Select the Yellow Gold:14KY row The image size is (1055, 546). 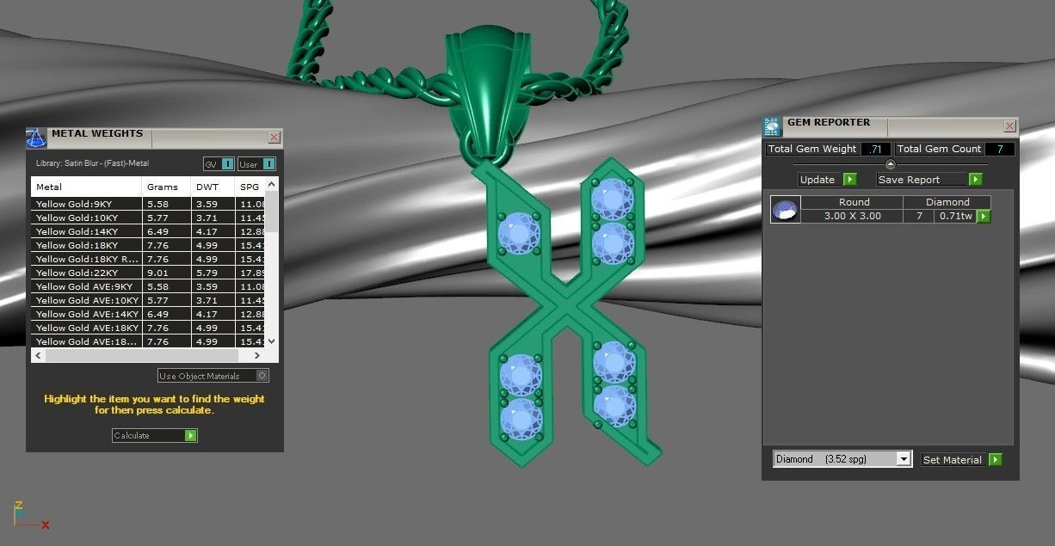[x=148, y=231]
